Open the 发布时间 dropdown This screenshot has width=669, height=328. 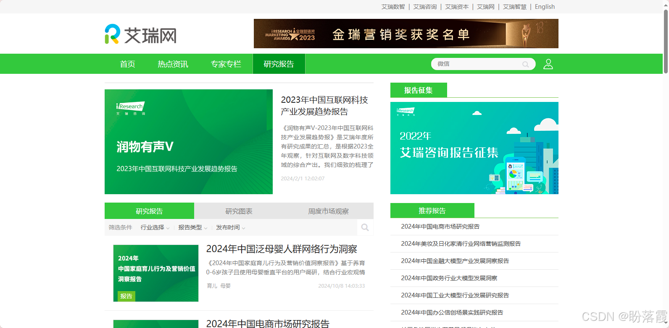click(x=231, y=227)
